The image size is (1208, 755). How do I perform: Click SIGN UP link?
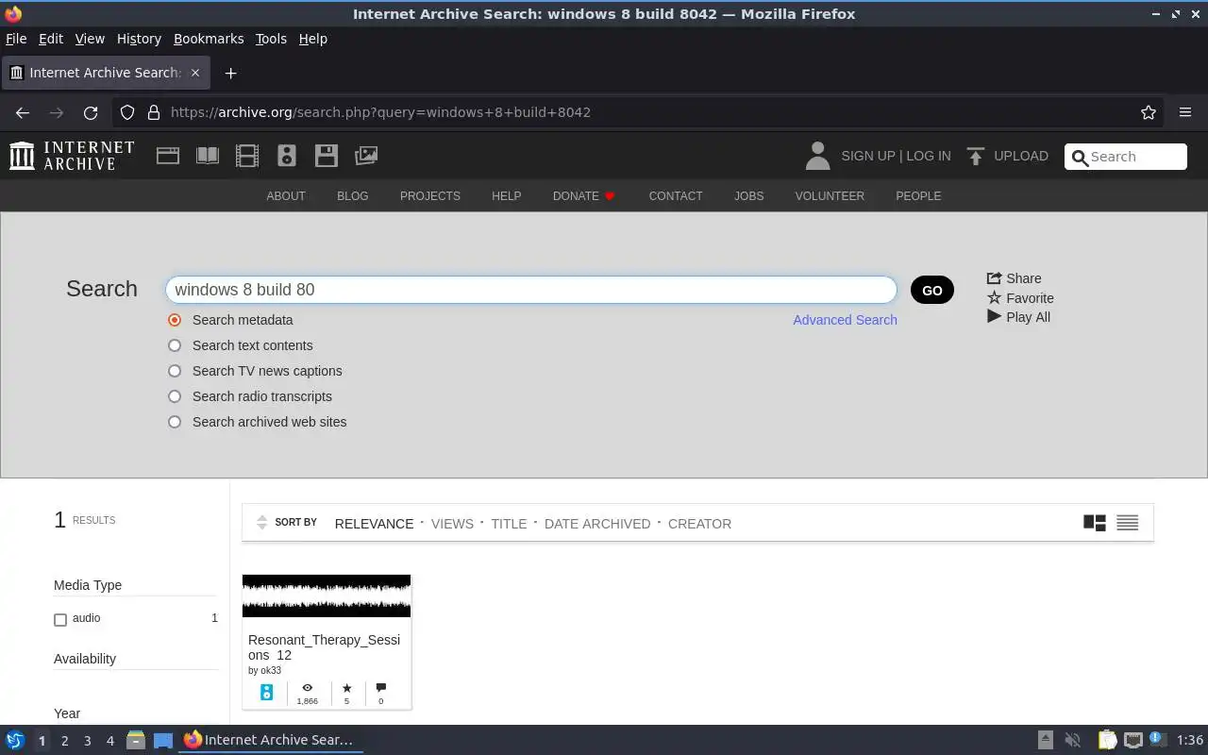pyautogui.click(x=867, y=156)
